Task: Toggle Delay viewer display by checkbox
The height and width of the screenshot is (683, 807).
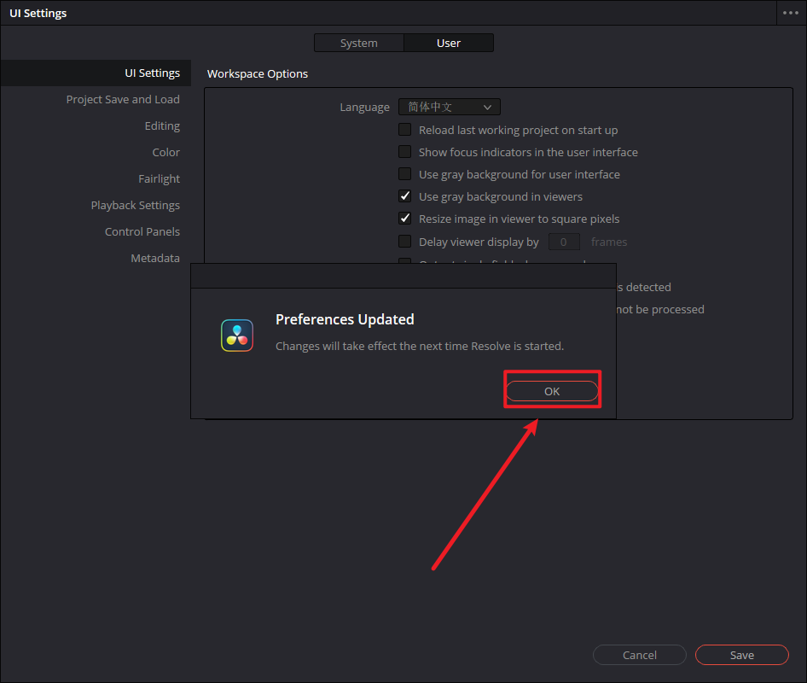Action: coord(405,242)
